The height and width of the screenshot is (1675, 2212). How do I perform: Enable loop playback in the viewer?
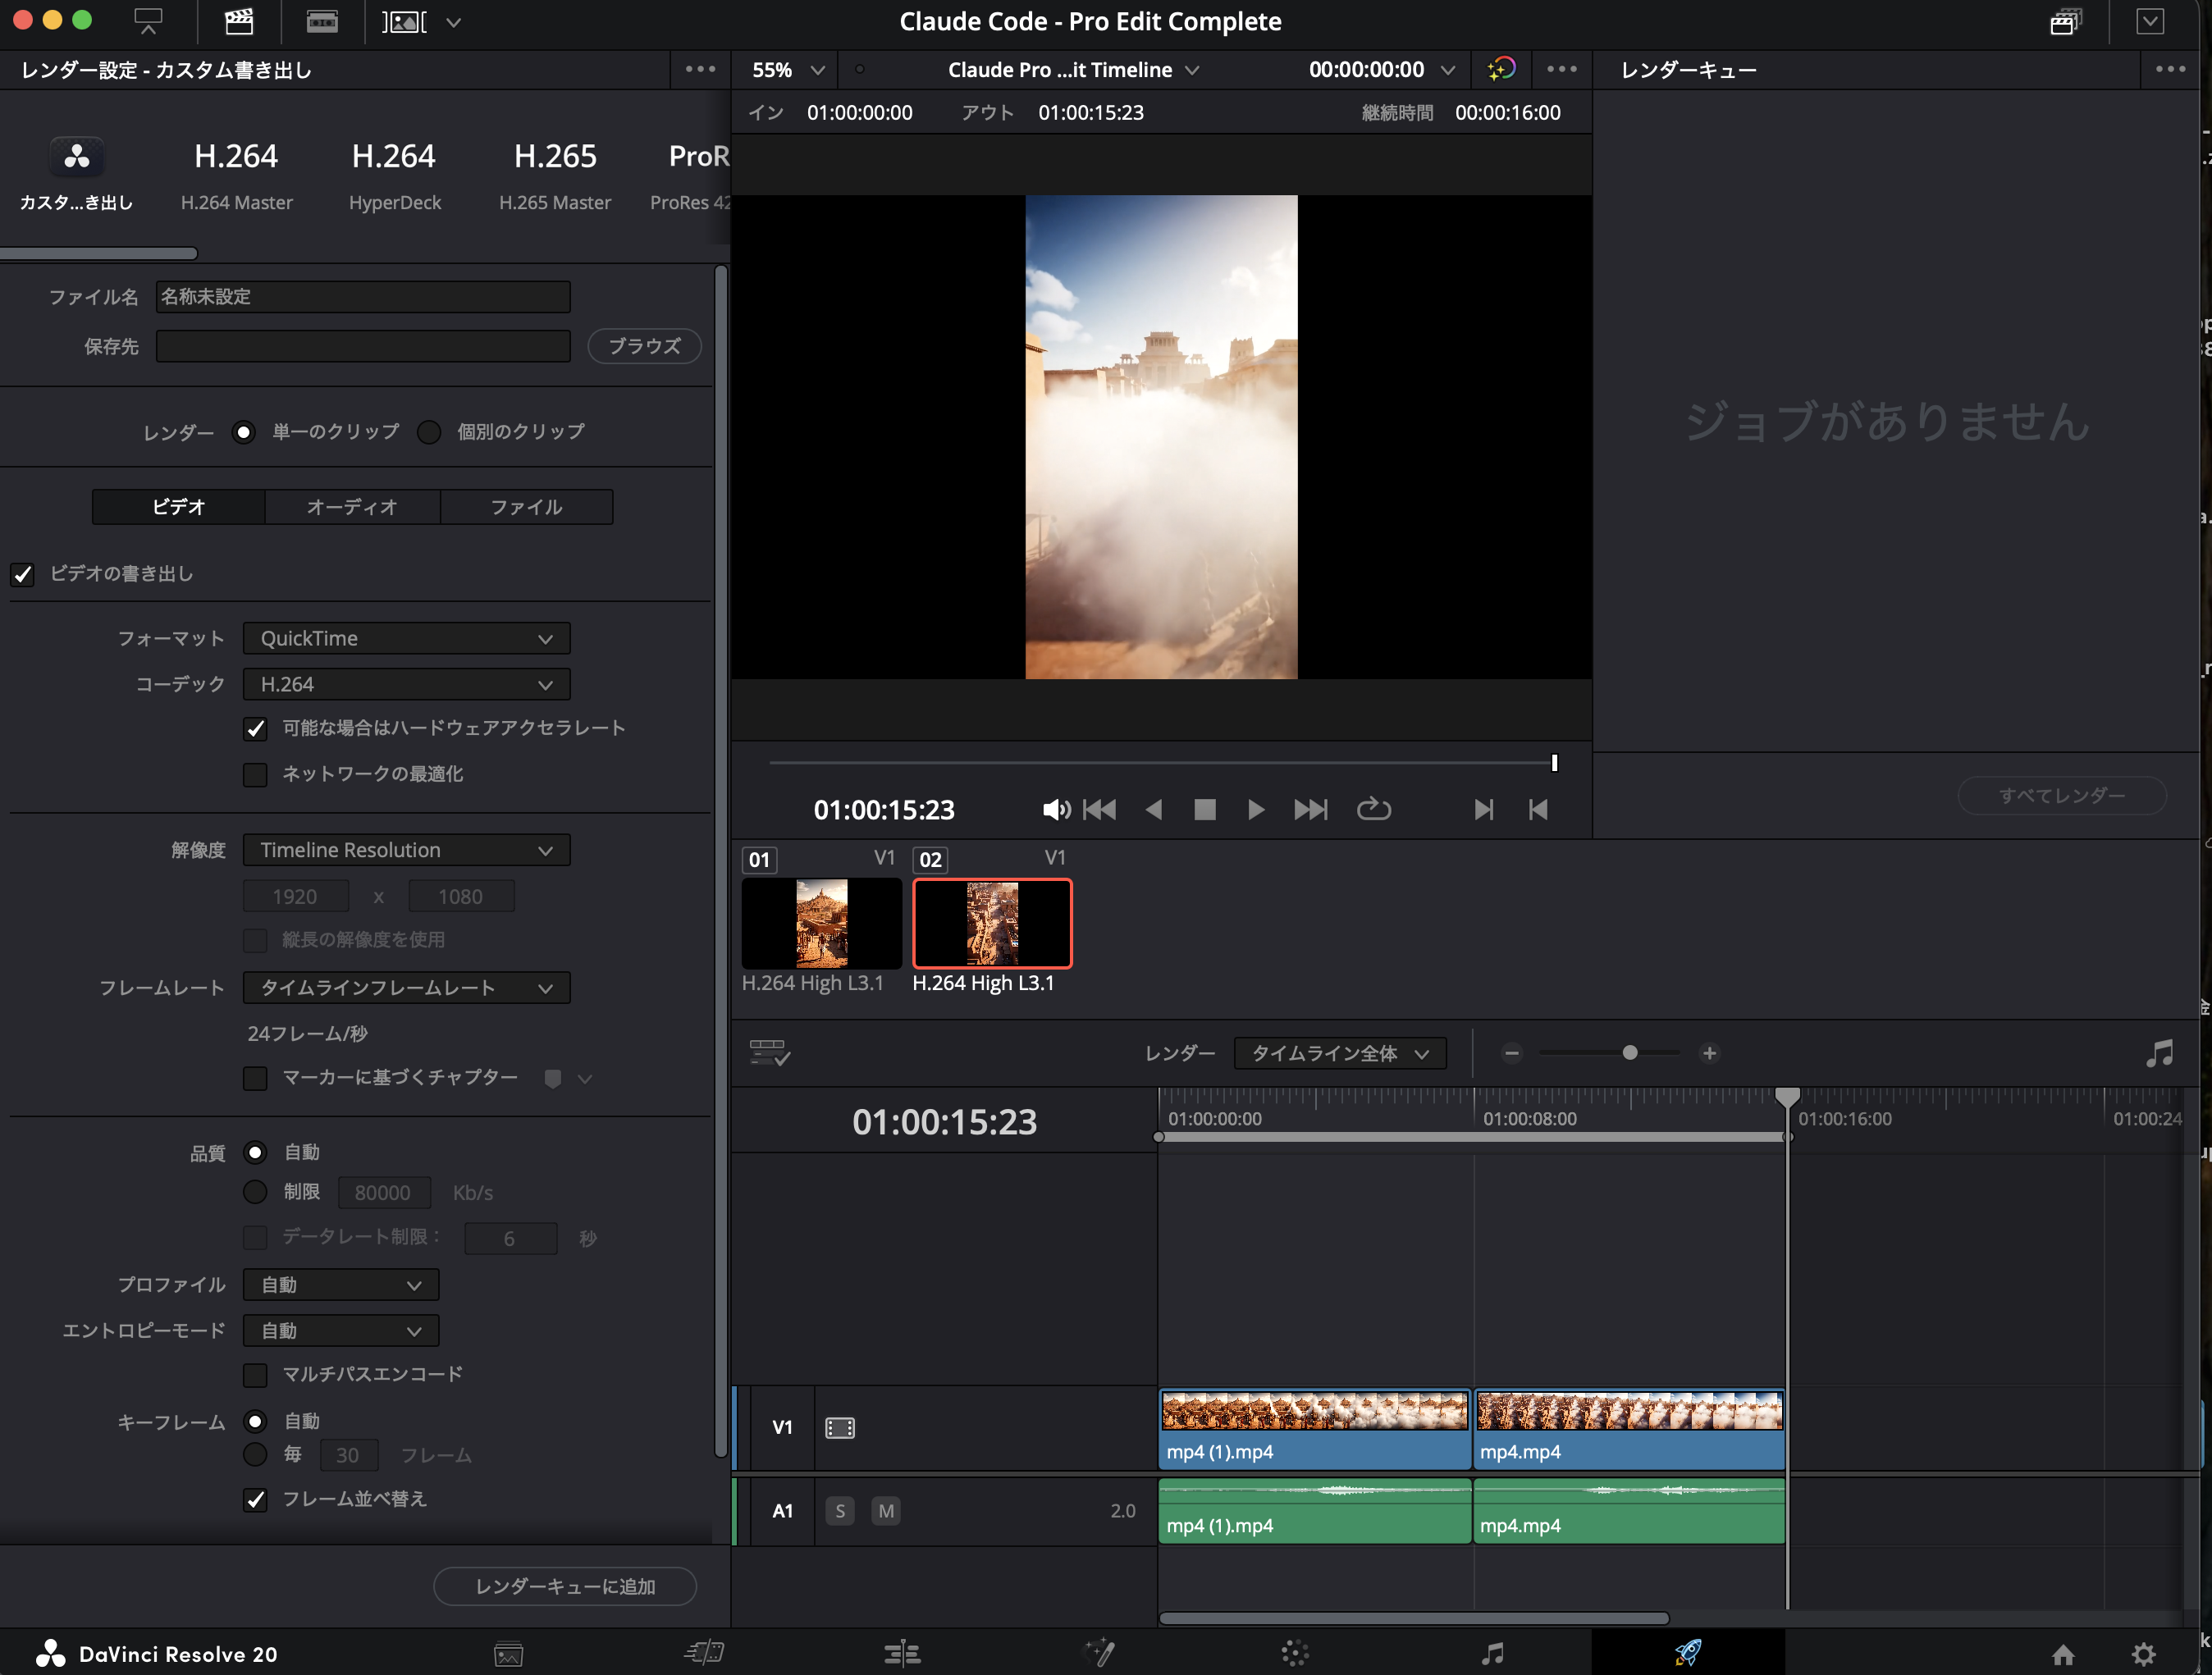pos(1374,810)
